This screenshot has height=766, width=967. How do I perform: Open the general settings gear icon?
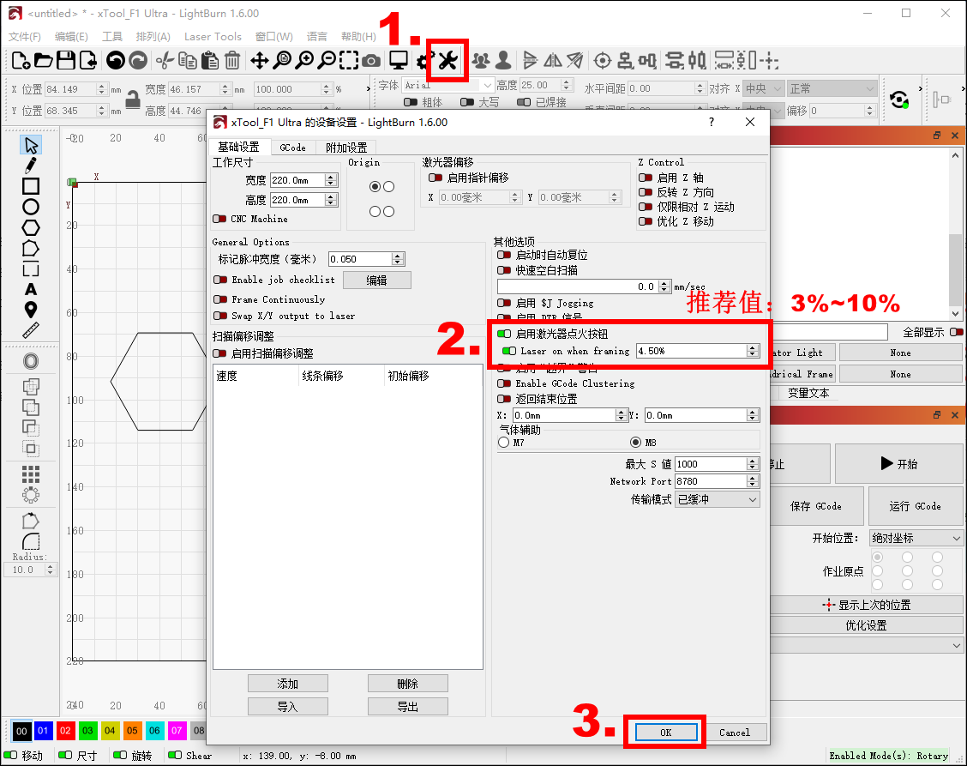(423, 61)
